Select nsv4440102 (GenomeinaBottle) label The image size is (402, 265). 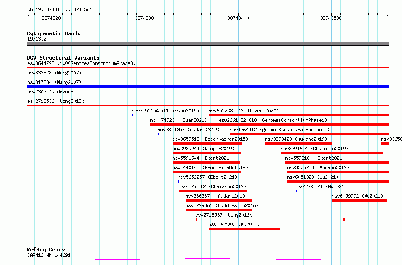pos(210,167)
